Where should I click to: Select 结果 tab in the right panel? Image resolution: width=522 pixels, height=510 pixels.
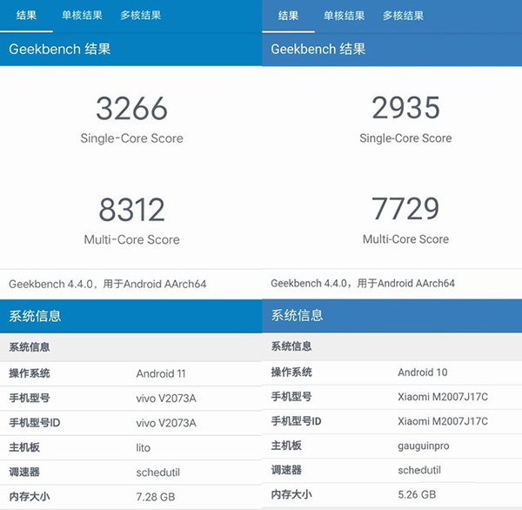click(x=288, y=16)
